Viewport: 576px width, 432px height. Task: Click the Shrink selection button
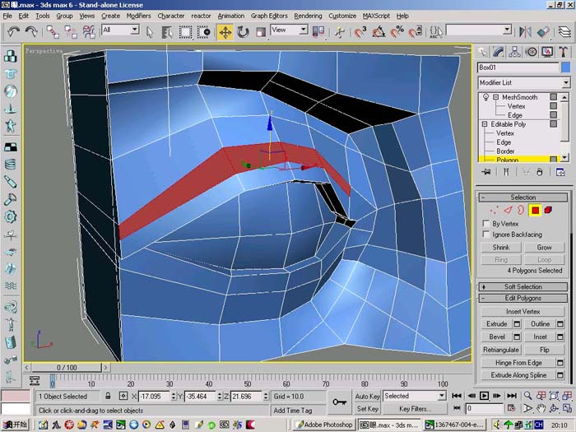click(501, 247)
